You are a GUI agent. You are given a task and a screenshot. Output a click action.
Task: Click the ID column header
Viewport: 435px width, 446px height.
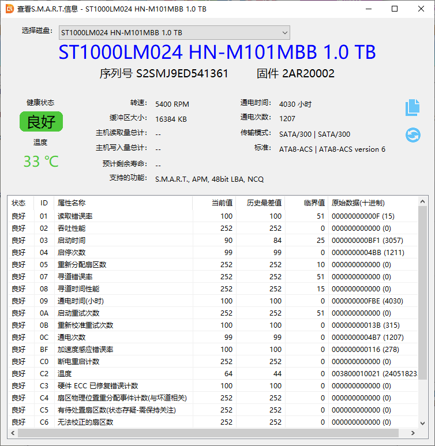(x=44, y=203)
